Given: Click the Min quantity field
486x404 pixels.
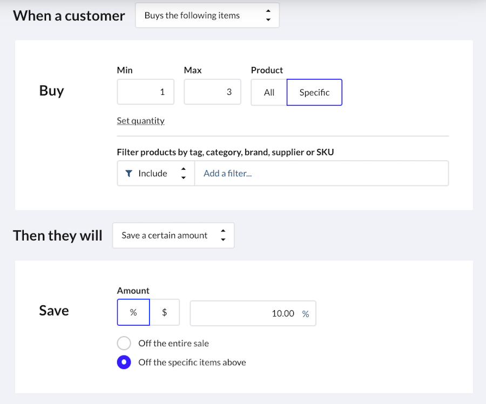Looking at the screenshot, I should tap(145, 92).
